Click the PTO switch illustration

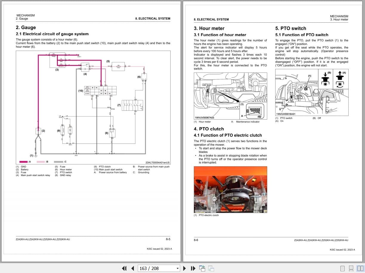(312, 92)
